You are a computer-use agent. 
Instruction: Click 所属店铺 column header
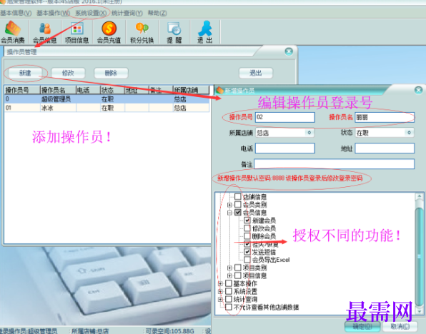pos(191,90)
